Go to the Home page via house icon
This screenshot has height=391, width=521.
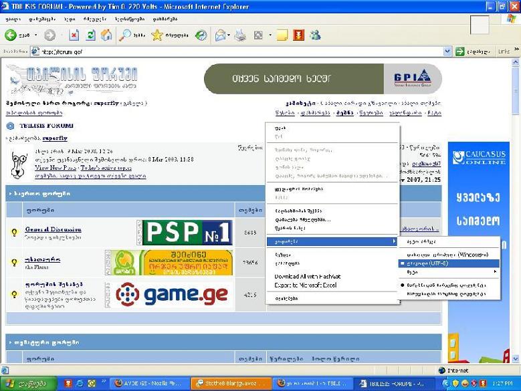coord(106,35)
